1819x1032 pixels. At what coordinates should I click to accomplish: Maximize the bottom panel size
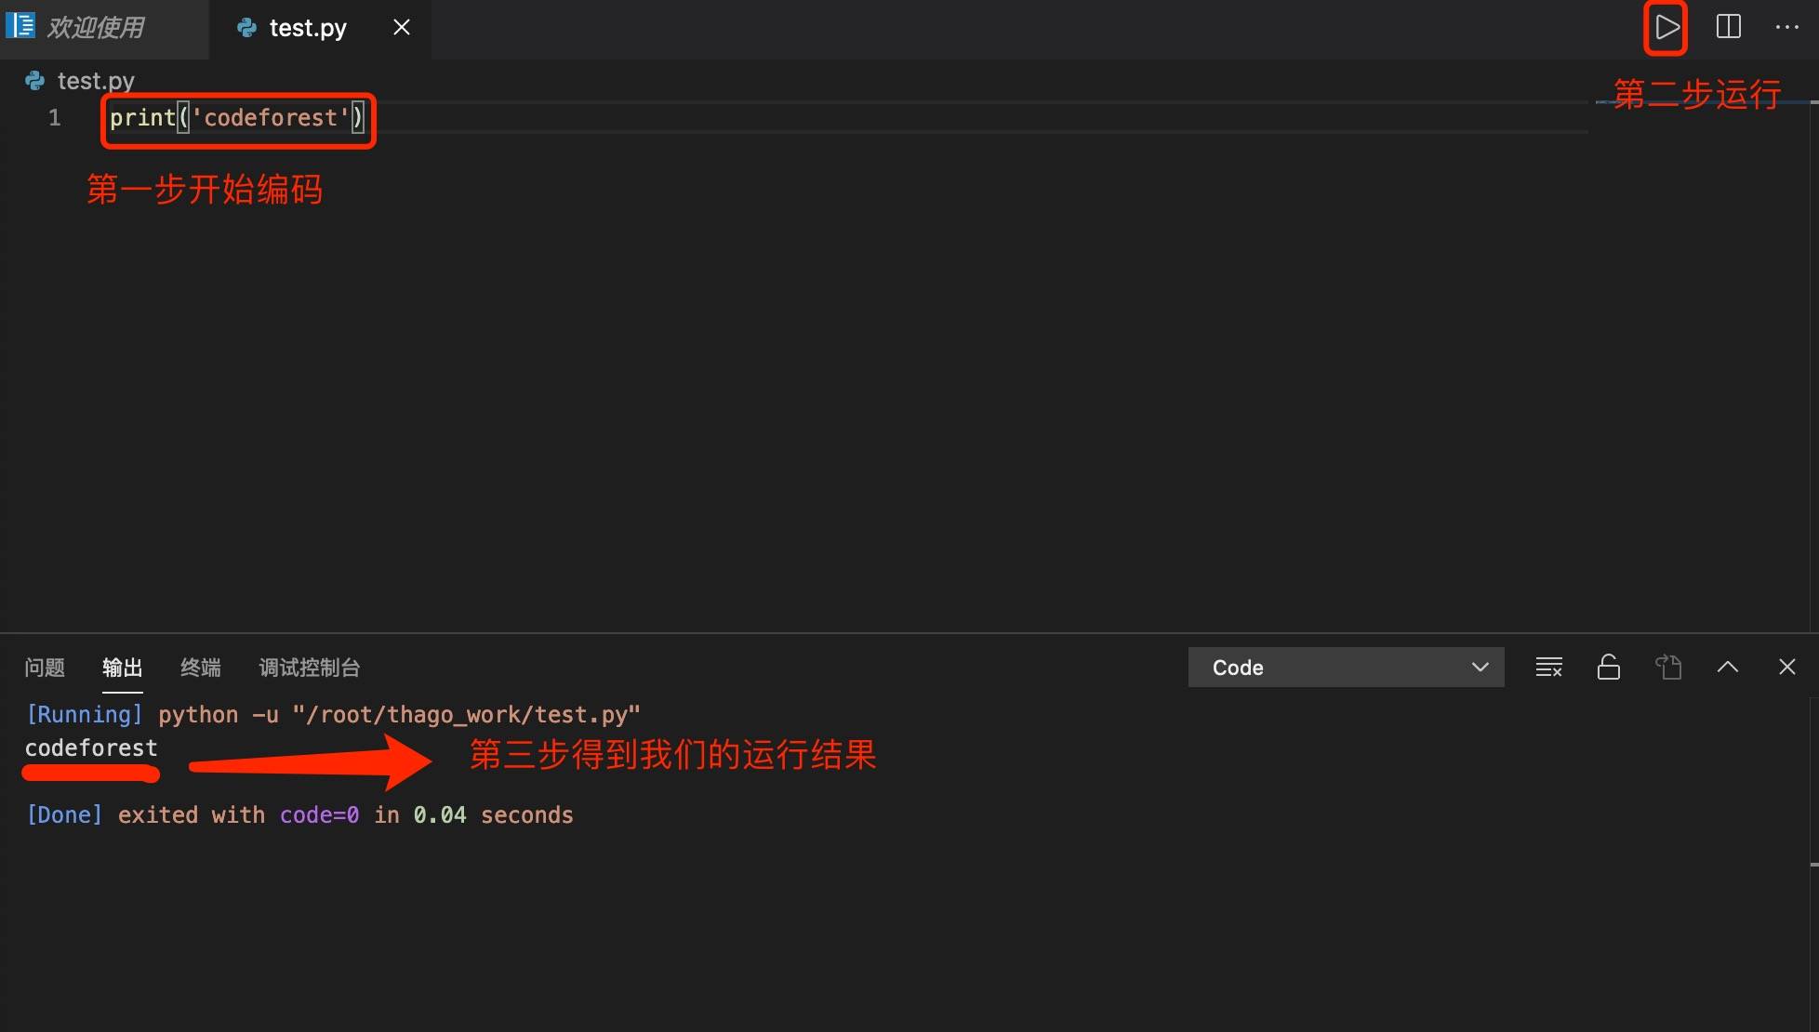click(1727, 668)
